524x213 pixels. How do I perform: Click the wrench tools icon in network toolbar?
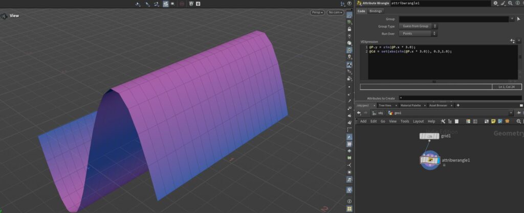[443, 121]
